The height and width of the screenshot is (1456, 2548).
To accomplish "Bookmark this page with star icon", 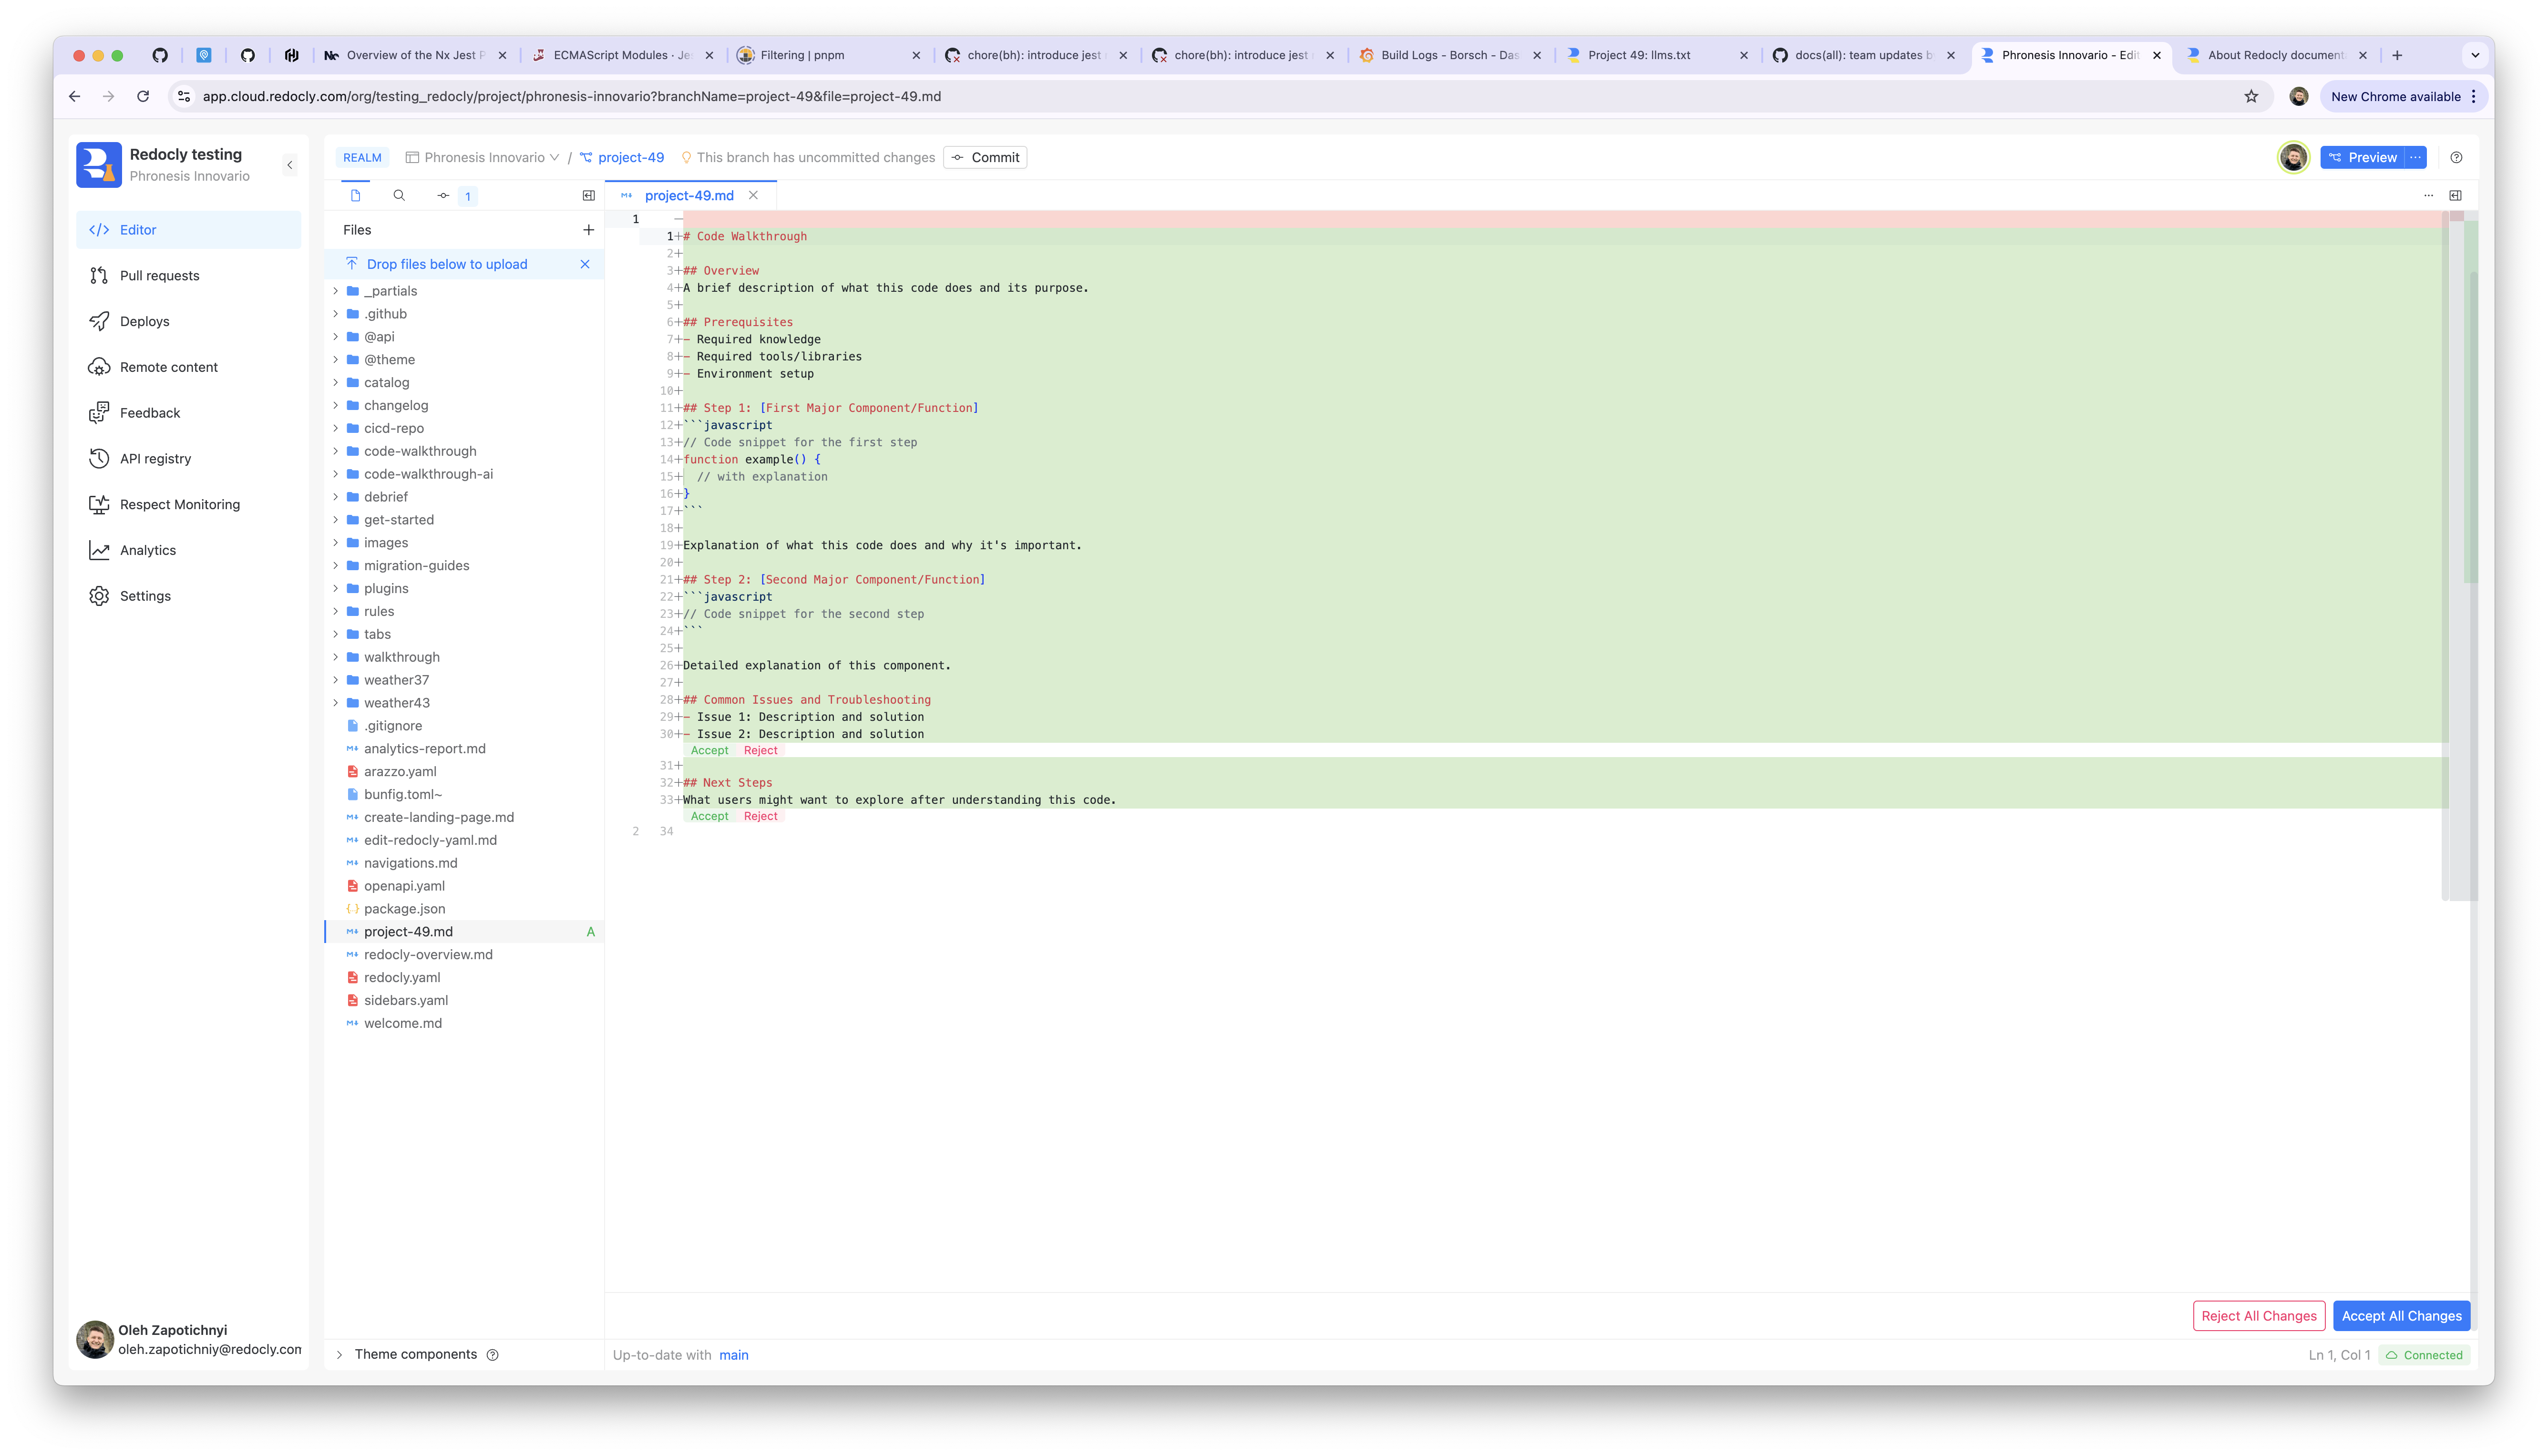I will (x=2251, y=97).
